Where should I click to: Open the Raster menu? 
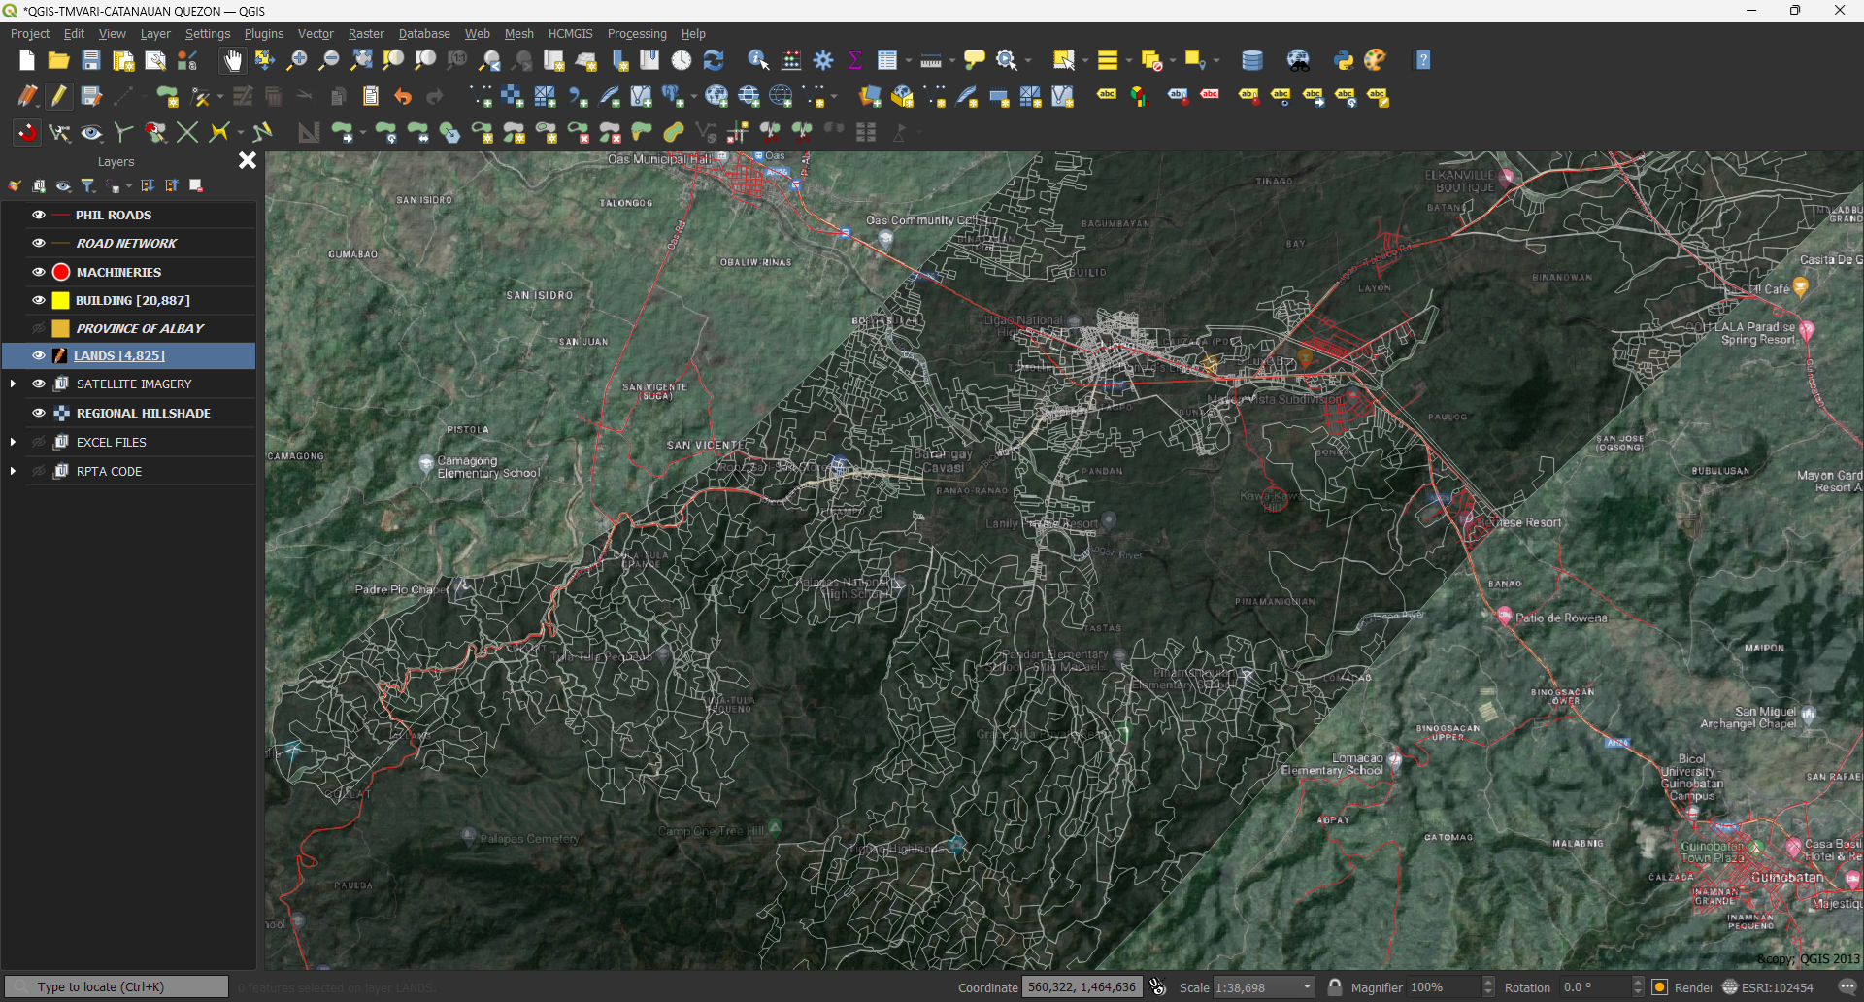coord(366,33)
